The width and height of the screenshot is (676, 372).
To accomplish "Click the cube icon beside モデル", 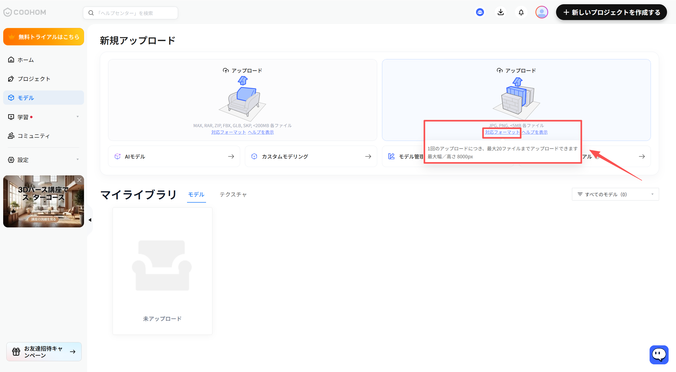I will point(11,98).
